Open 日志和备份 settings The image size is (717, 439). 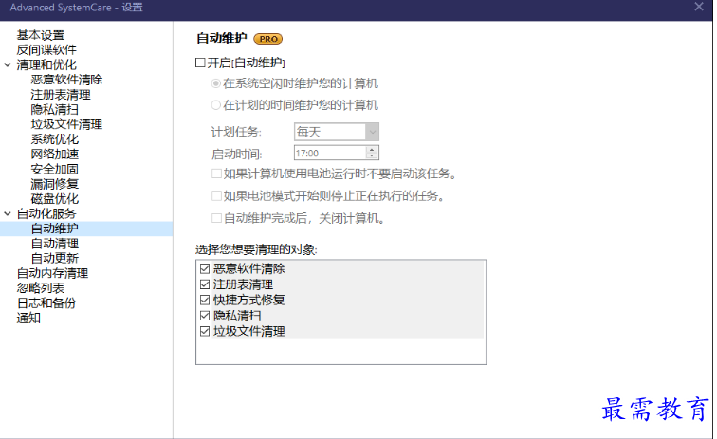pos(46,302)
